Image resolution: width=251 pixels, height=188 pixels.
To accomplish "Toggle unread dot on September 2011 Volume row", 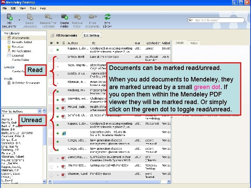I will tap(58, 133).
